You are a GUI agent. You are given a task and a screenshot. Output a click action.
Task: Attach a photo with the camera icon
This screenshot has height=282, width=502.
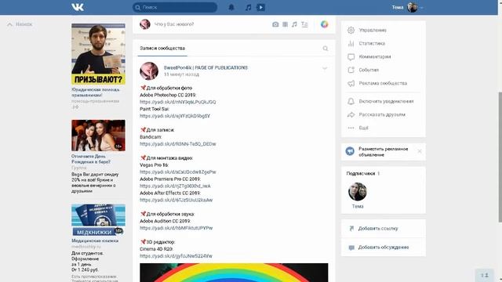tap(275, 24)
